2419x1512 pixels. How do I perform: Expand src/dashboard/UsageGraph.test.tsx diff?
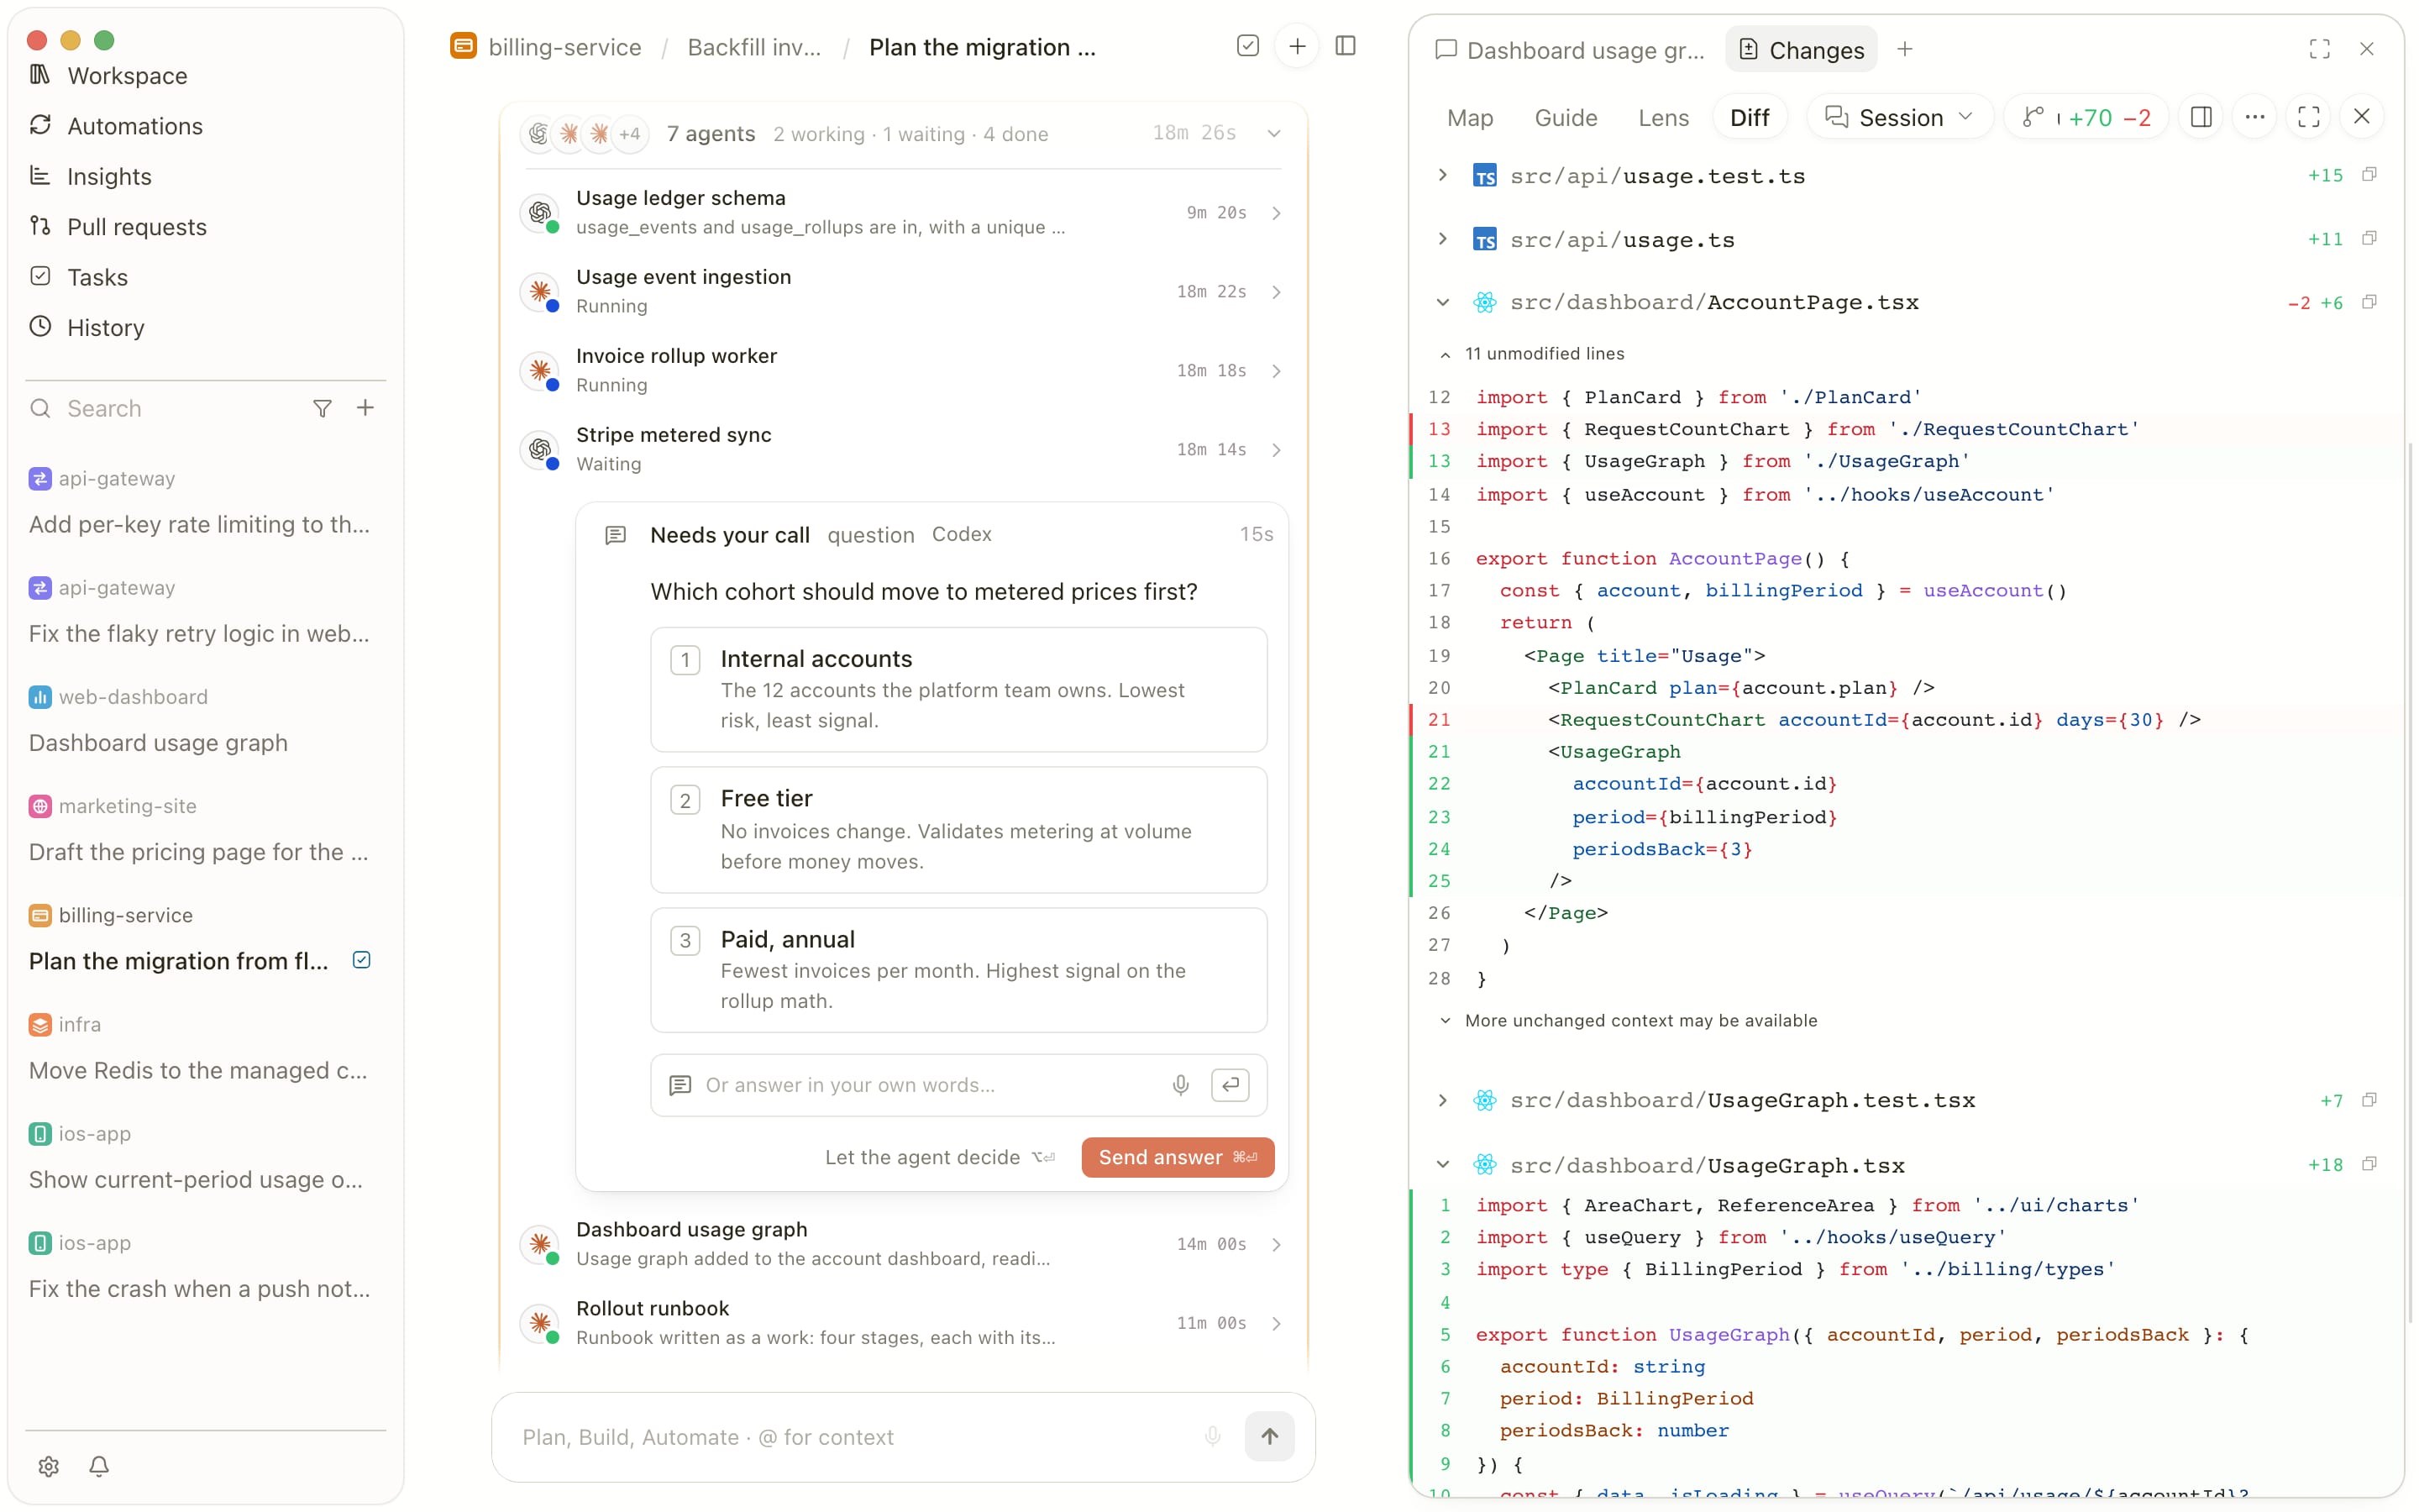click(1442, 1100)
